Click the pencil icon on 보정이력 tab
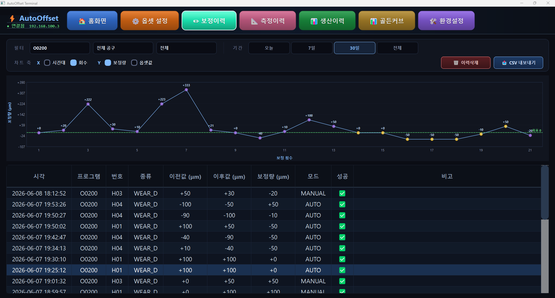555x298 pixels. pos(196,21)
